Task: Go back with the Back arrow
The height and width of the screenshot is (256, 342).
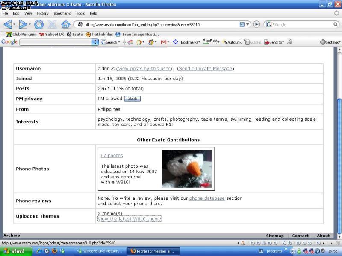Action: coord(8,24)
